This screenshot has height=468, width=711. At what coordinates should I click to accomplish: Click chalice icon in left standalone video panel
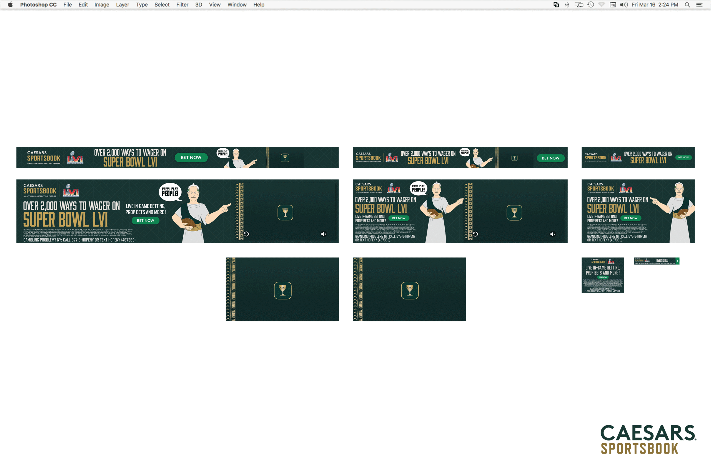click(x=283, y=290)
